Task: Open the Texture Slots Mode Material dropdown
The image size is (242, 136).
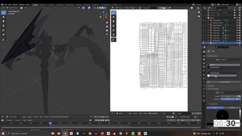Action: click(x=230, y=60)
